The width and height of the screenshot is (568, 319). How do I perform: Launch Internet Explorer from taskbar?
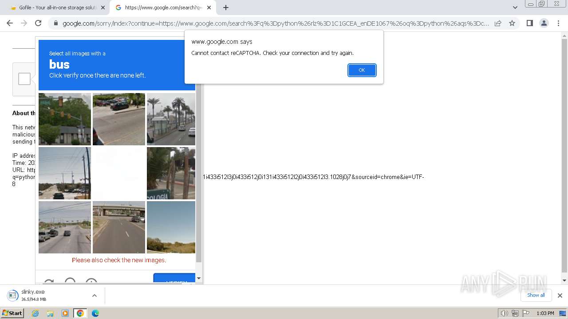(35, 313)
